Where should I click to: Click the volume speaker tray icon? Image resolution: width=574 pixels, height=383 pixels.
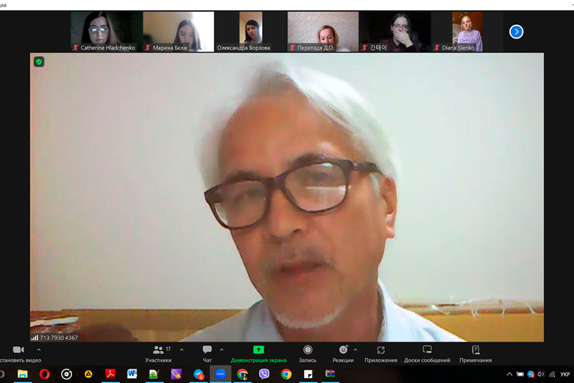(x=541, y=374)
